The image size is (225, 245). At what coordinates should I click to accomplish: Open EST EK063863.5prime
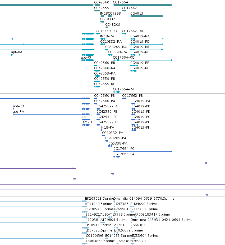100,241
